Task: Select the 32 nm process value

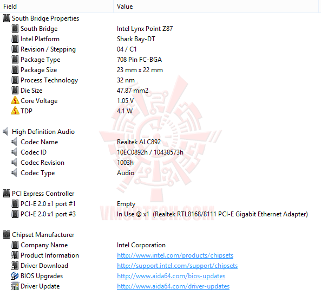Action: (126, 80)
